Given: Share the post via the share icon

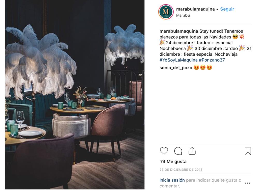Looking at the screenshot, I should 192,151.
